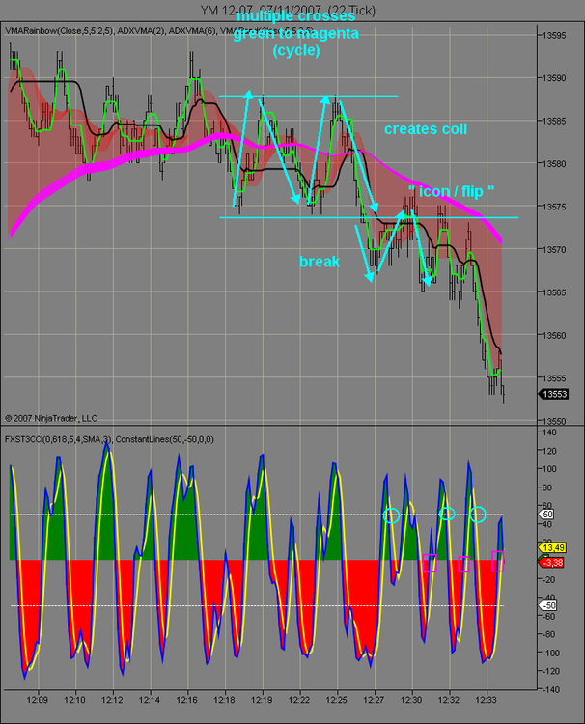Click the white 50 constant line label
The height and width of the screenshot is (724, 585).
[x=546, y=514]
